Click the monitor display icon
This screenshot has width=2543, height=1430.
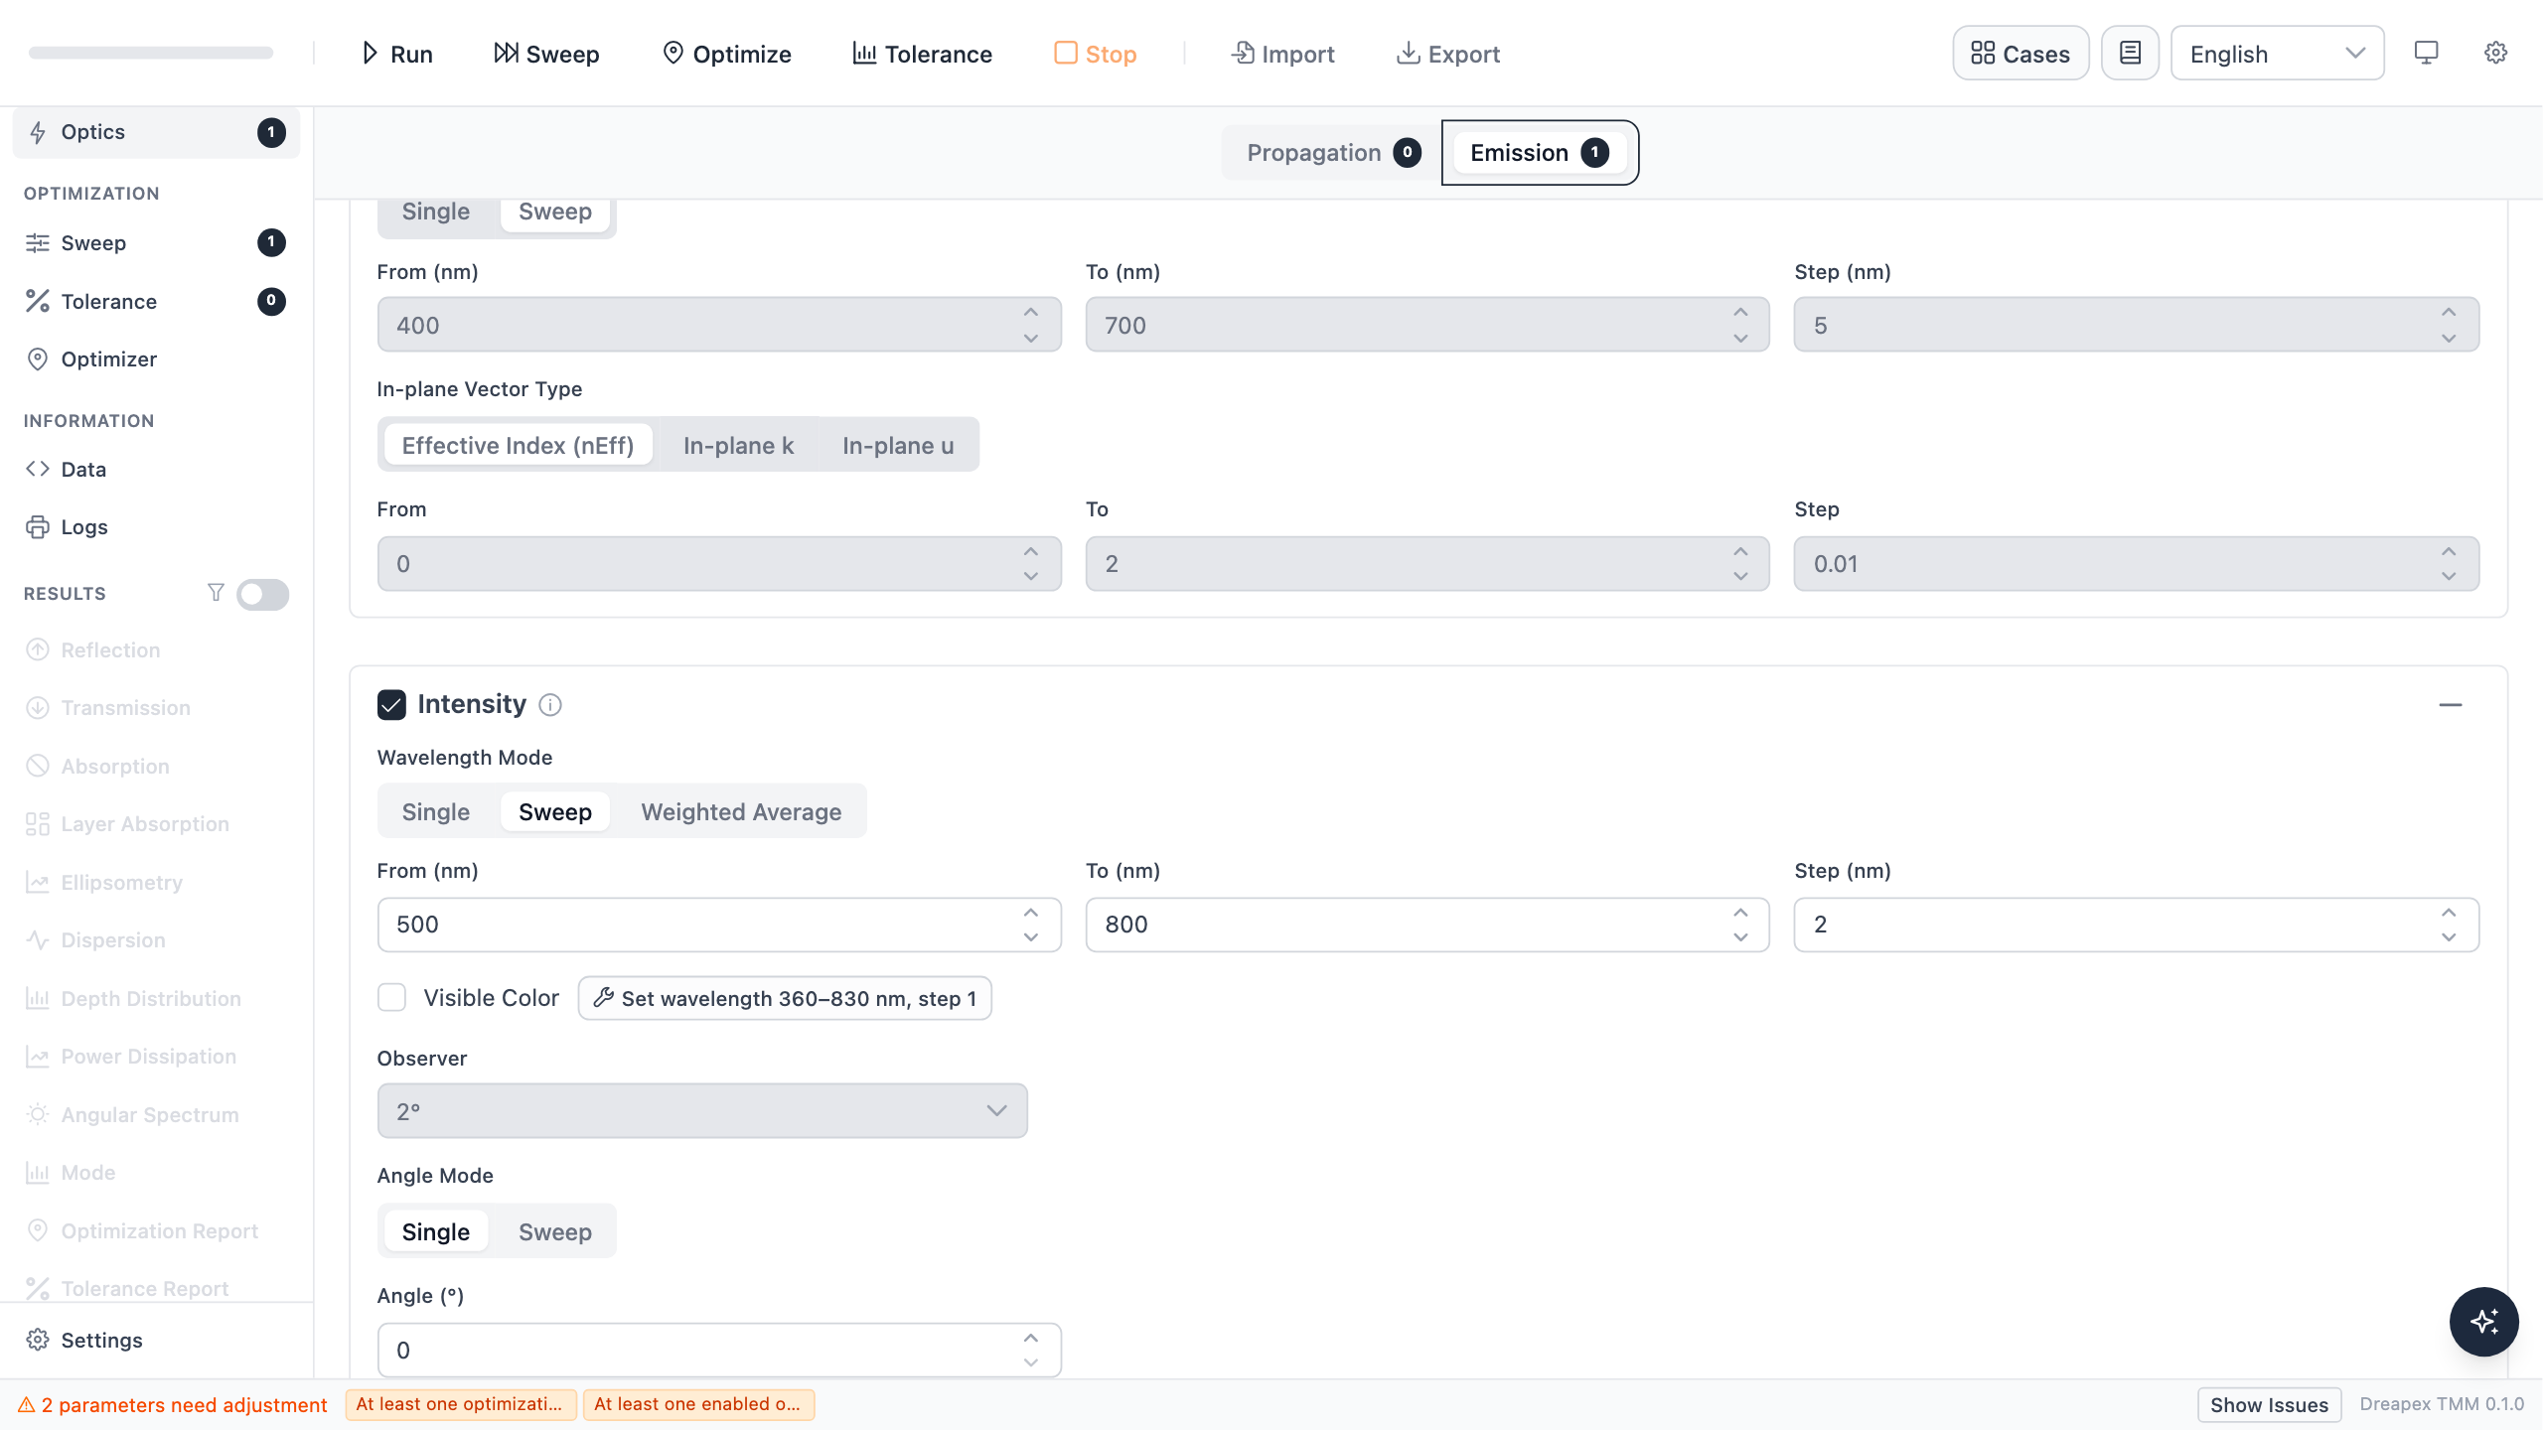[2426, 54]
